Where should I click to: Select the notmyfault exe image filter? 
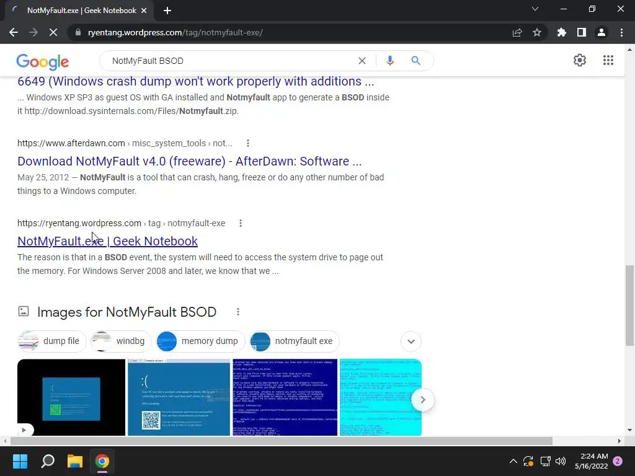(295, 342)
